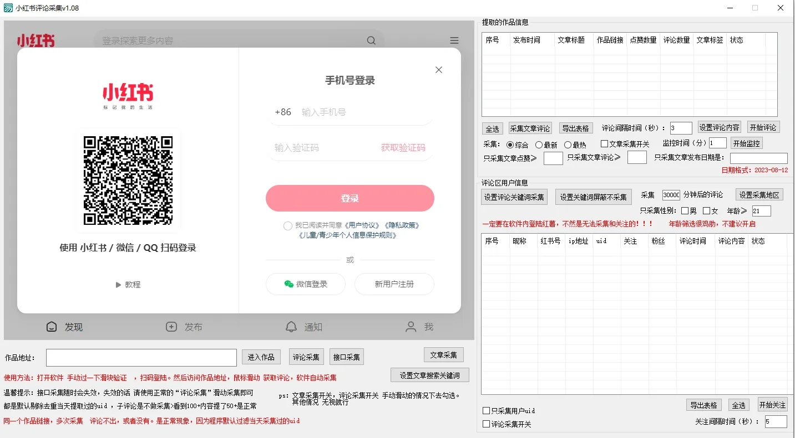795x438 pixels.
Task: Click the 设置采集地区 button
Action: [759, 195]
